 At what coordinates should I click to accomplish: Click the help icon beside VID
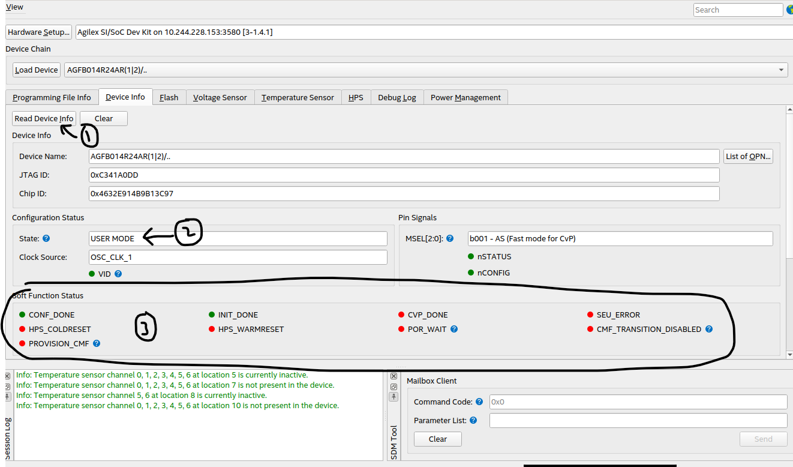pyautogui.click(x=118, y=274)
